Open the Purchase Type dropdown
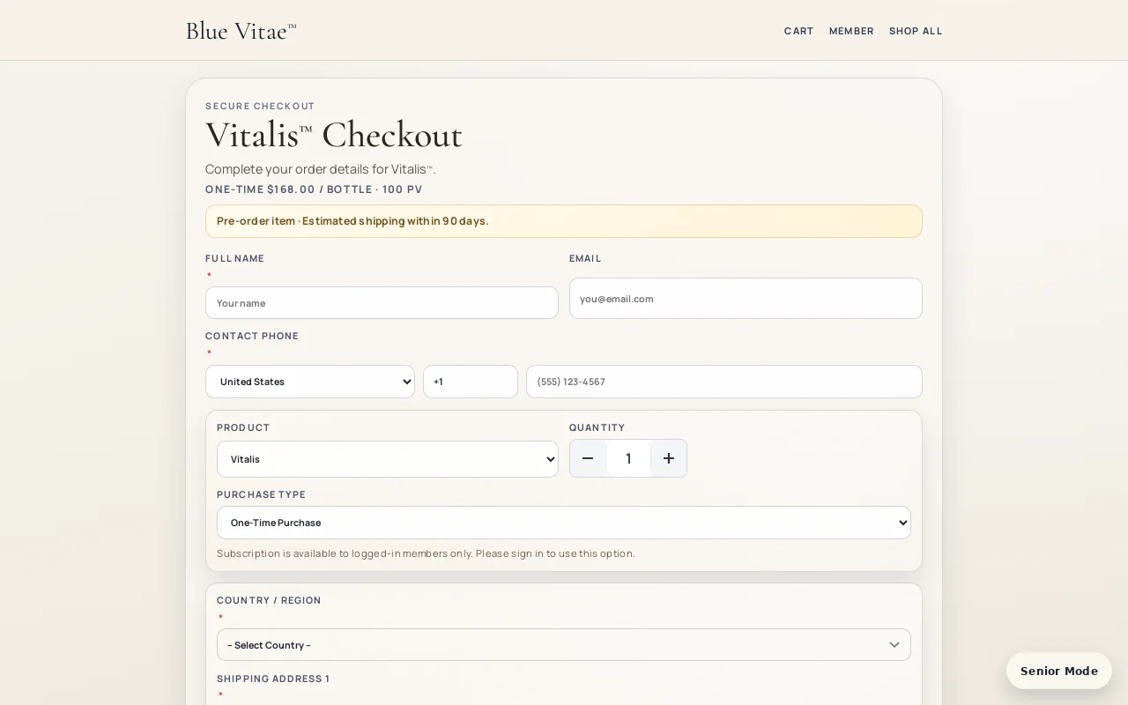Viewport: 1128px width, 705px height. [x=564, y=523]
